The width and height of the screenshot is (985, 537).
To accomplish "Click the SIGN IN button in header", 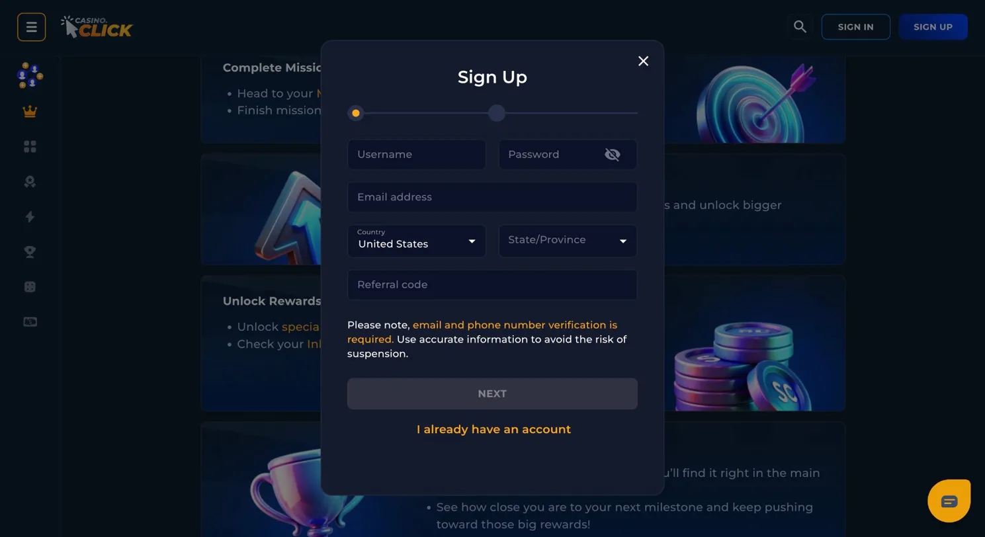I will pos(855,27).
